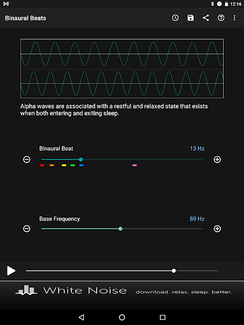The height and width of the screenshot is (325, 244).
Task: Save preset with floppy disk icon
Action: 191,18
